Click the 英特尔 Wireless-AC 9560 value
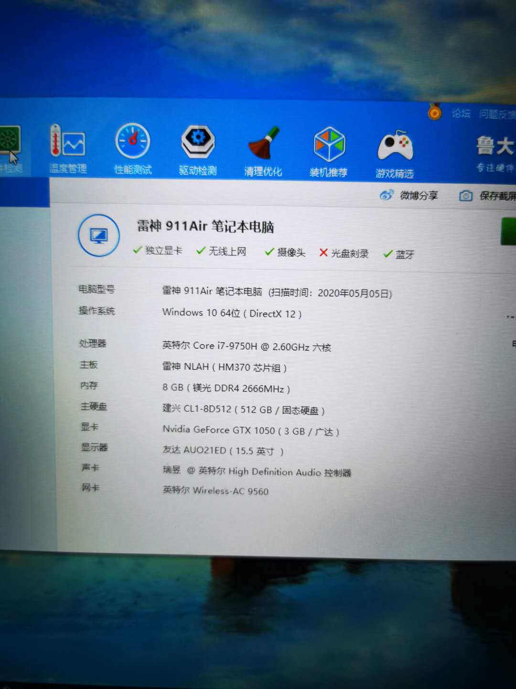This screenshot has width=516, height=689. click(x=215, y=490)
